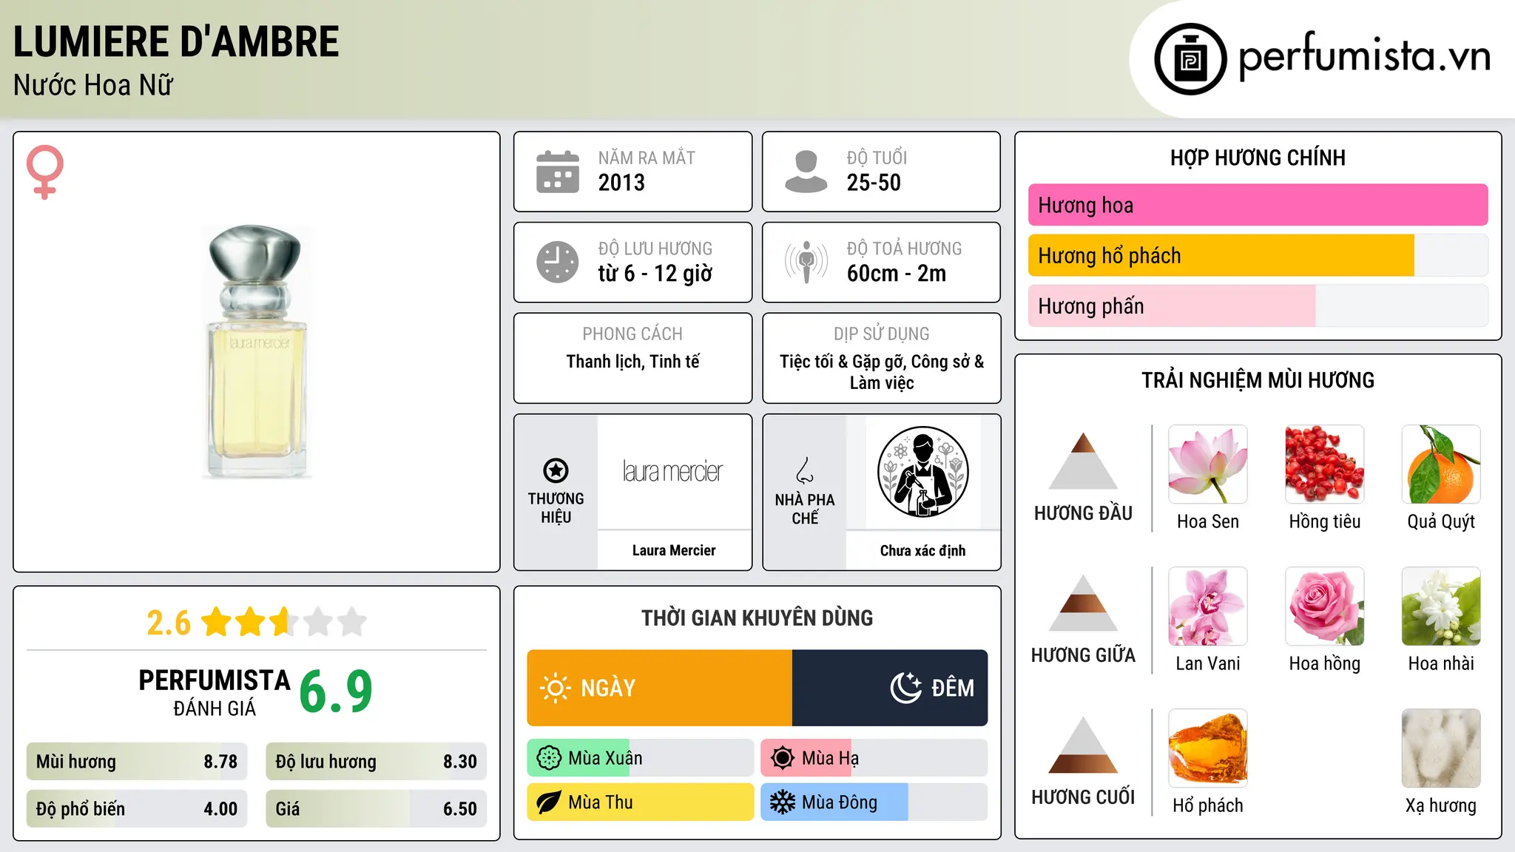This screenshot has width=1515, height=852.
Task: Click the laura mercier brand logo
Action: [x=672, y=472]
